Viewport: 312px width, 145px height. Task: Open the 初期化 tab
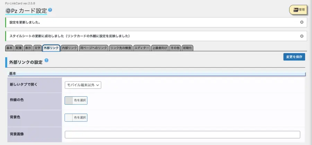click(x=187, y=48)
